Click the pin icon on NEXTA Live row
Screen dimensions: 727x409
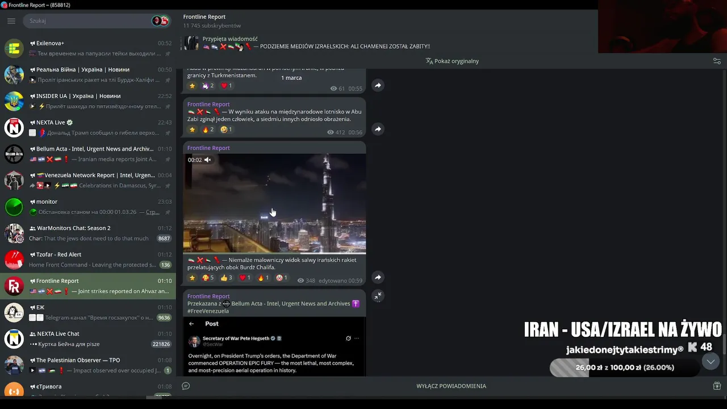point(168,133)
